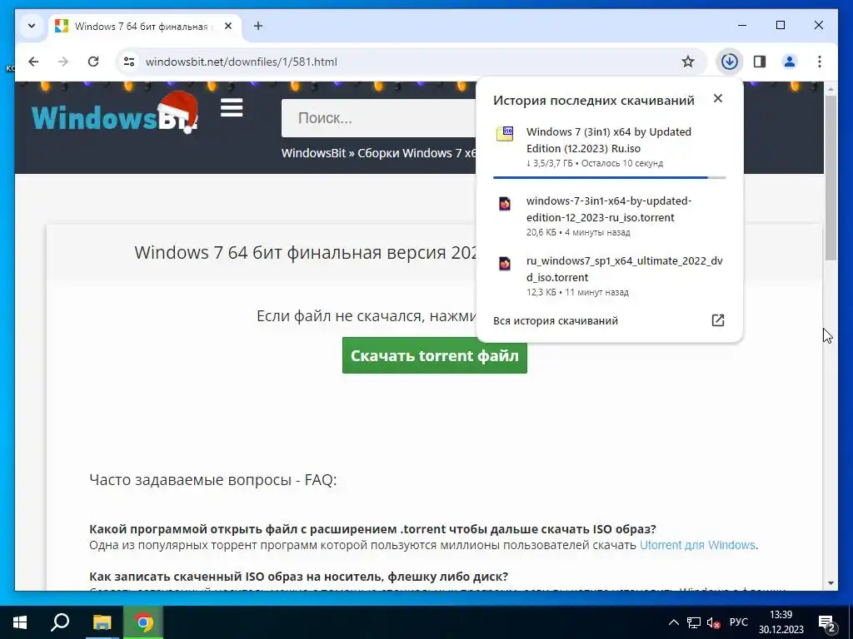Click the WindowsBit logo
853x639 pixels.
tap(115, 113)
